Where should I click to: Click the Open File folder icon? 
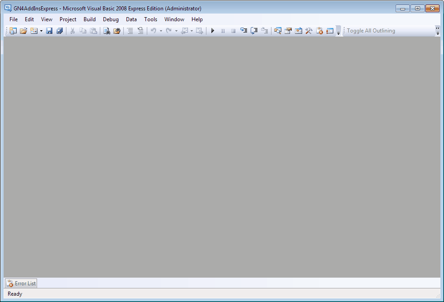23,31
